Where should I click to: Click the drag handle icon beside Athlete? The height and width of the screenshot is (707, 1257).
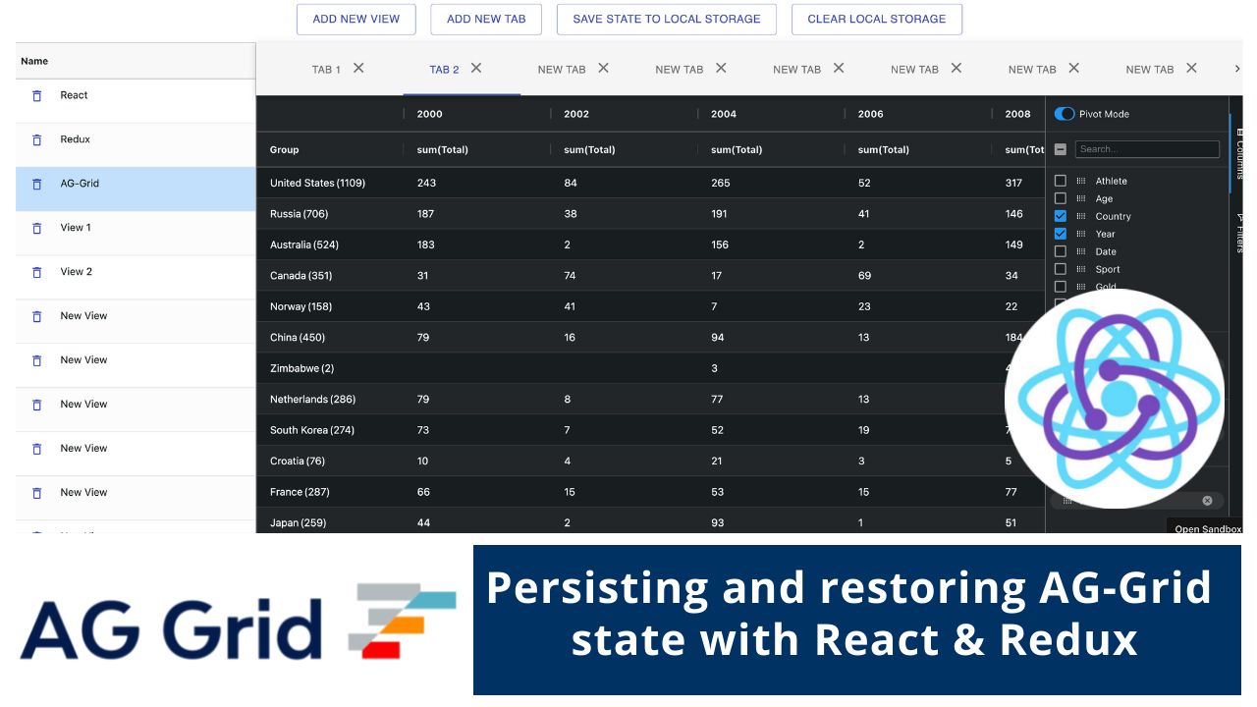point(1081,181)
